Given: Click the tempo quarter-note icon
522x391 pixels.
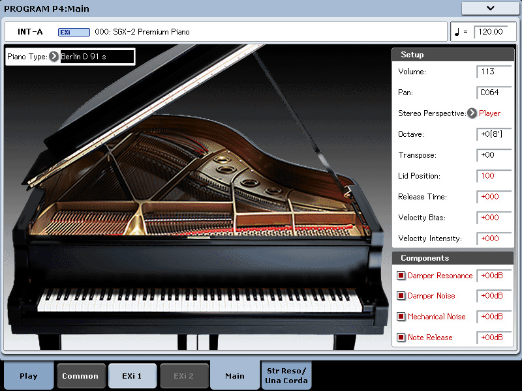Looking at the screenshot, I should (457, 32).
